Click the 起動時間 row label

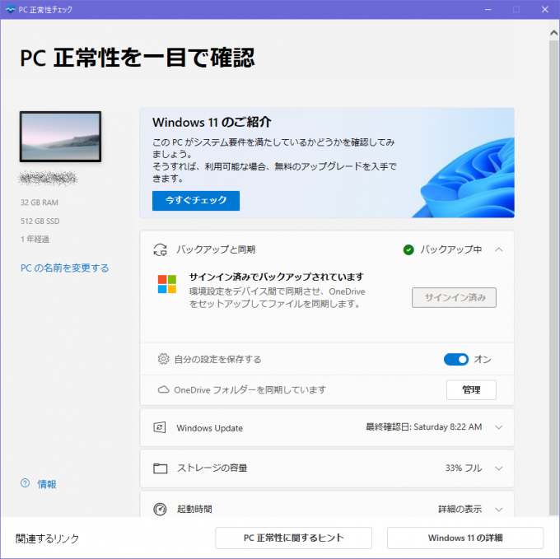pos(194,509)
